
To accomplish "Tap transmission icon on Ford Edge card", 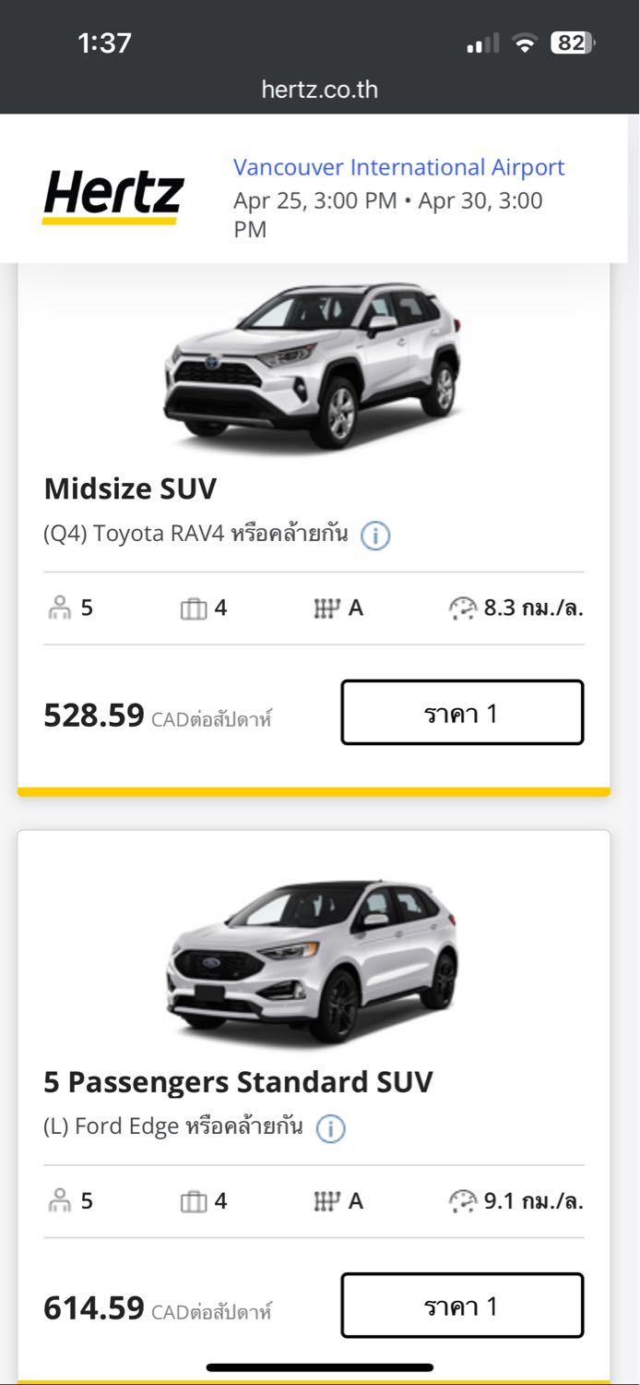I will [x=325, y=1201].
